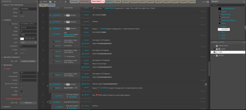This screenshot has width=246, height=110.
Task: Expand the Size property arrow
Action: click(x=13, y=28)
